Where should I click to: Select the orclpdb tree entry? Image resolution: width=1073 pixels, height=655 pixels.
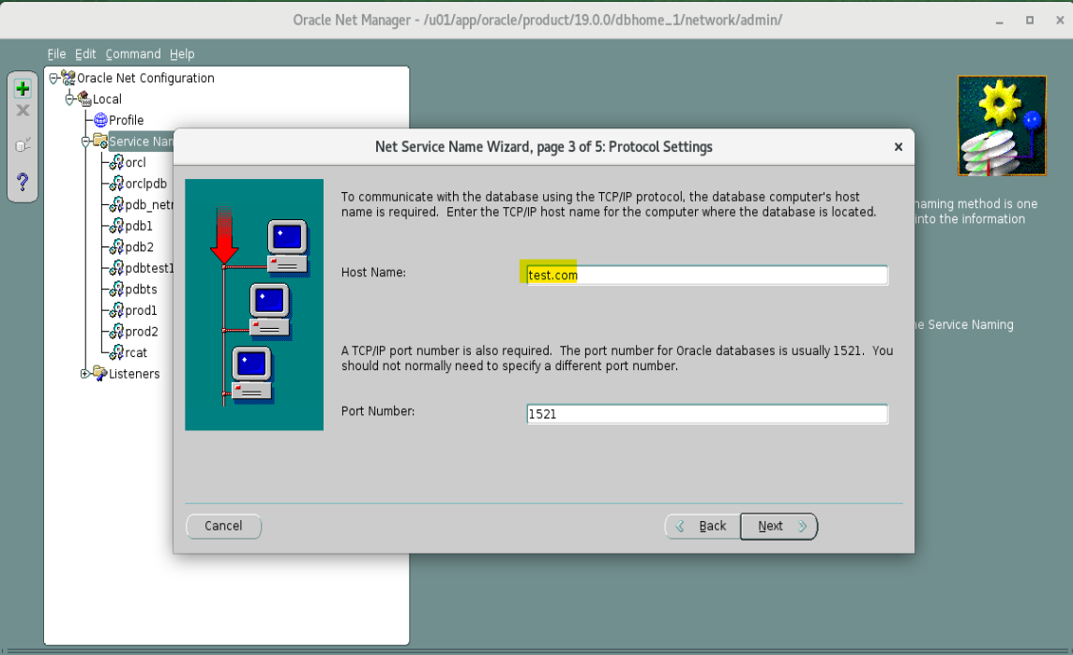pos(145,184)
